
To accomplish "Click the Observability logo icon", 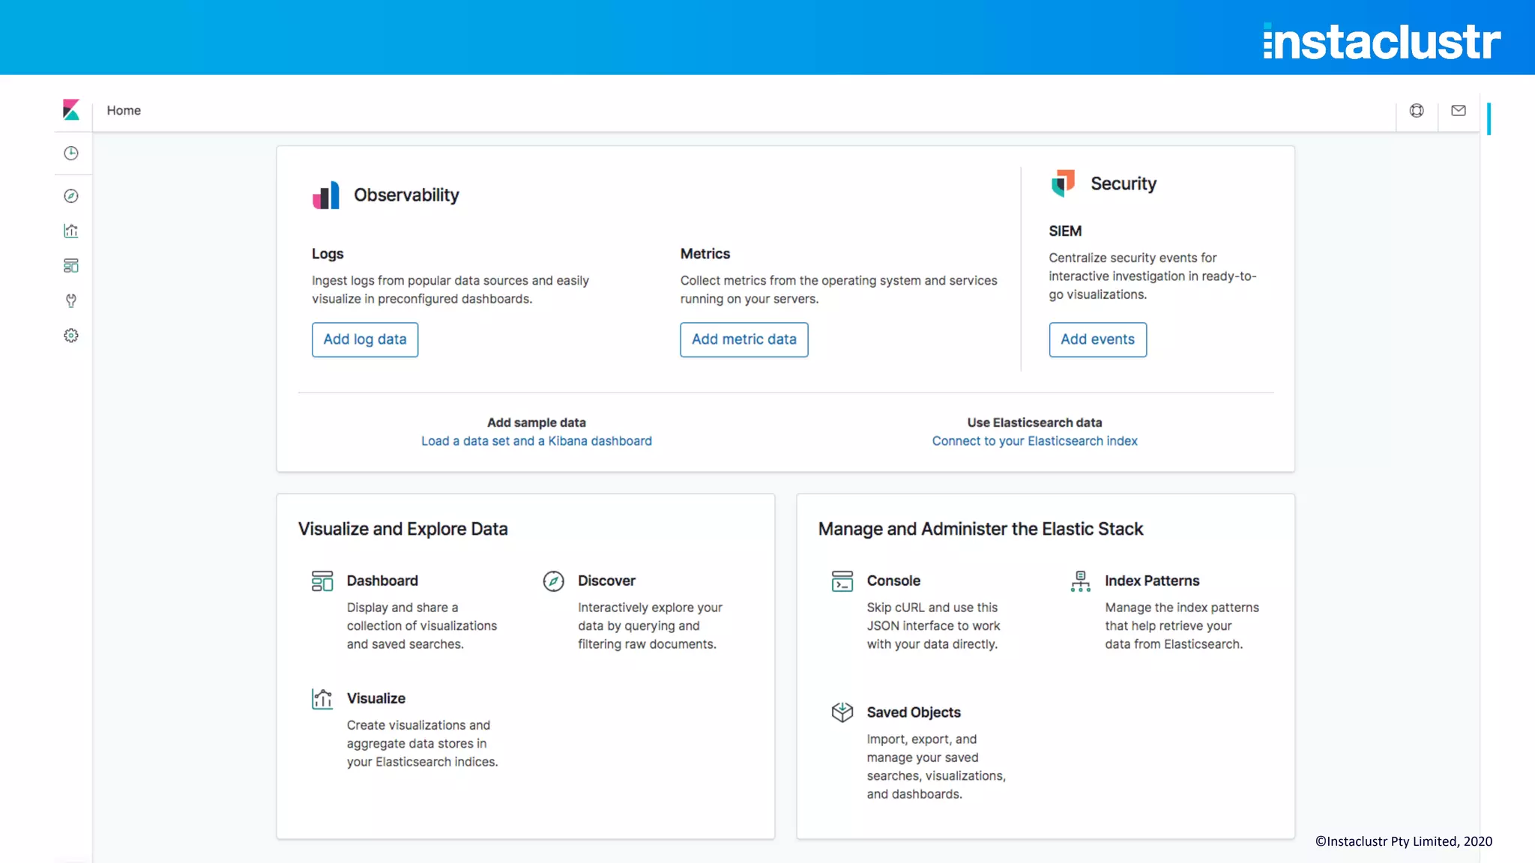I will (326, 196).
